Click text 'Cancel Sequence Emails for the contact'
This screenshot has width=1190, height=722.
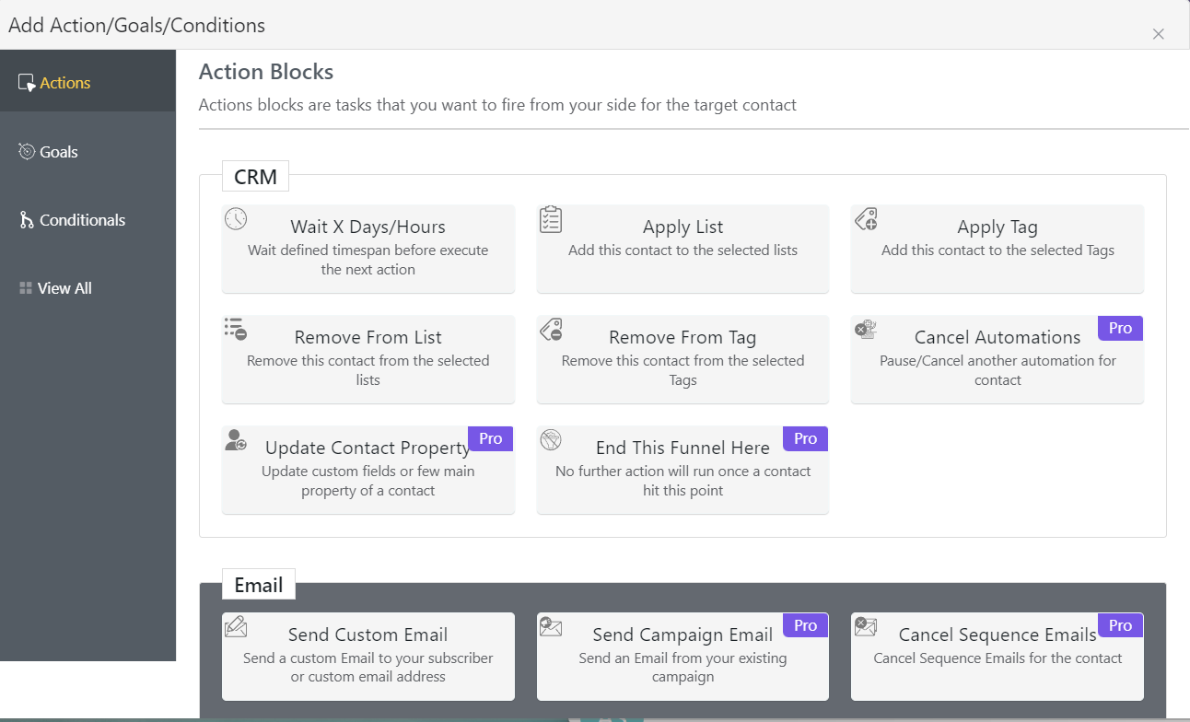(x=997, y=658)
